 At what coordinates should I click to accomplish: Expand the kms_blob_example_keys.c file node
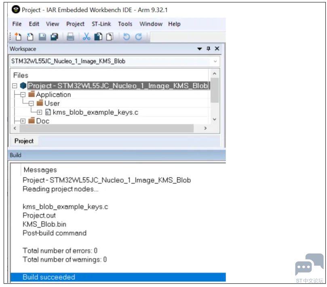click(40, 112)
